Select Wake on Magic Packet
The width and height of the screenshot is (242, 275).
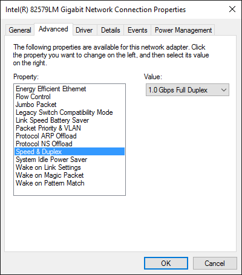(70, 175)
